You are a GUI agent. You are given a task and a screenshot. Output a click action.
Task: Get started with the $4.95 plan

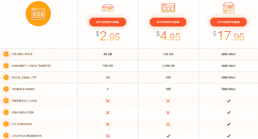[x=168, y=22]
